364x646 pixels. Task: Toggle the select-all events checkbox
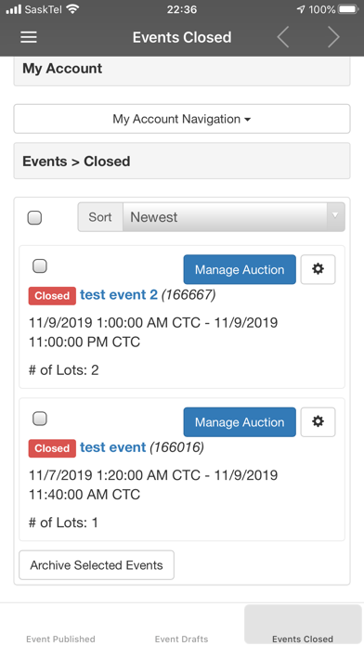point(34,217)
